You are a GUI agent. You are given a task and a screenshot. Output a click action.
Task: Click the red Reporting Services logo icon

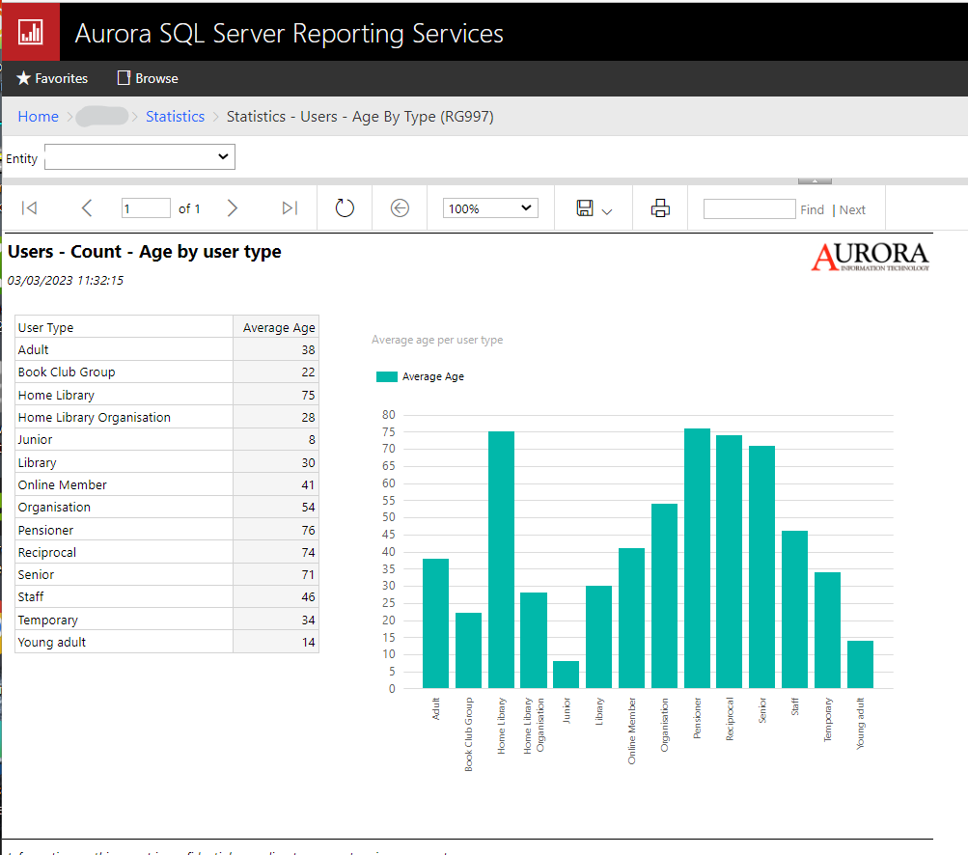[x=30, y=32]
